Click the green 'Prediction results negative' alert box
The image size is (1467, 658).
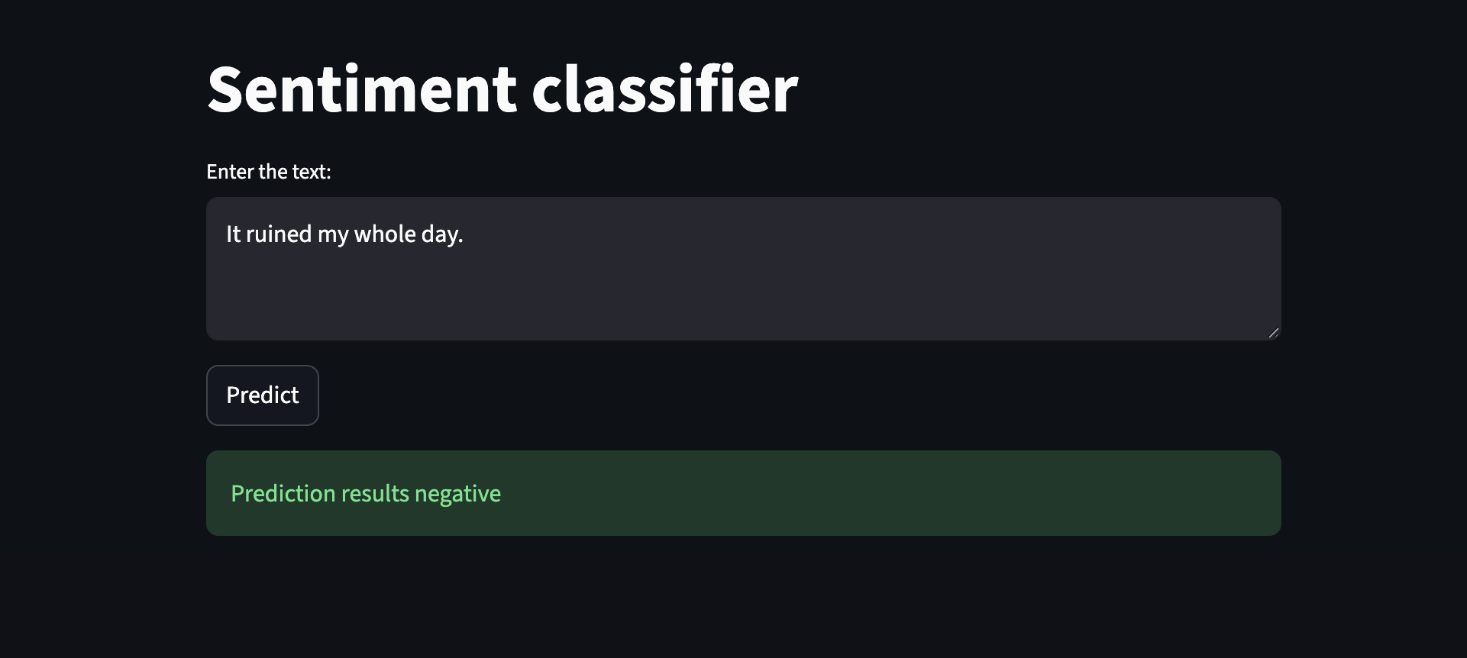[x=742, y=493]
